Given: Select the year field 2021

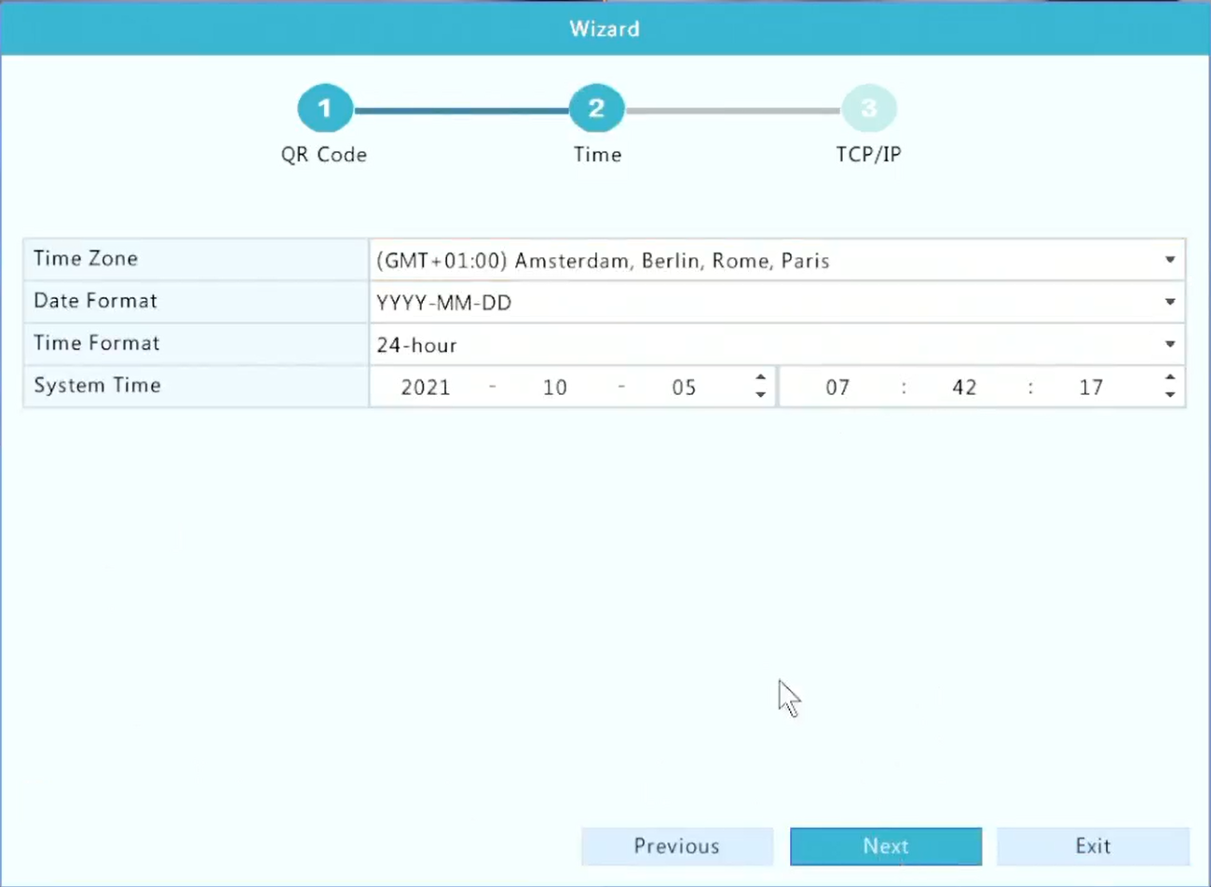Looking at the screenshot, I should 426,388.
